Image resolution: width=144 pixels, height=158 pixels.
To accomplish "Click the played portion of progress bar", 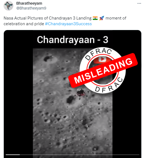I will (x=13, y=154).
